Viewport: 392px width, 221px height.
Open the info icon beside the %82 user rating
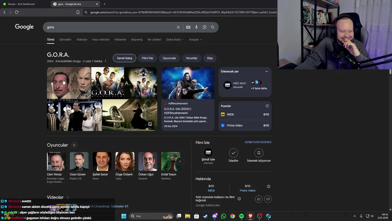click(239, 199)
